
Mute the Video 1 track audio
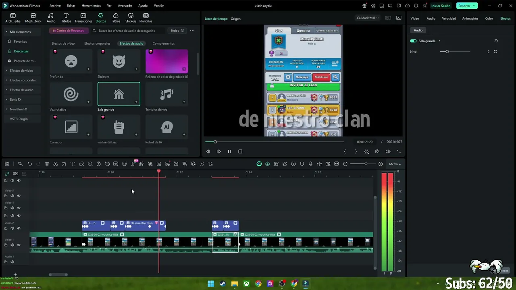click(12, 245)
